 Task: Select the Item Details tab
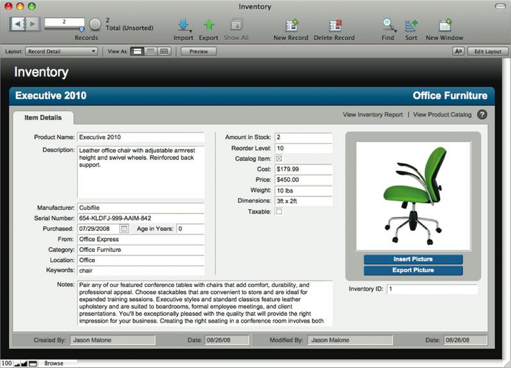pyautogui.click(x=43, y=118)
